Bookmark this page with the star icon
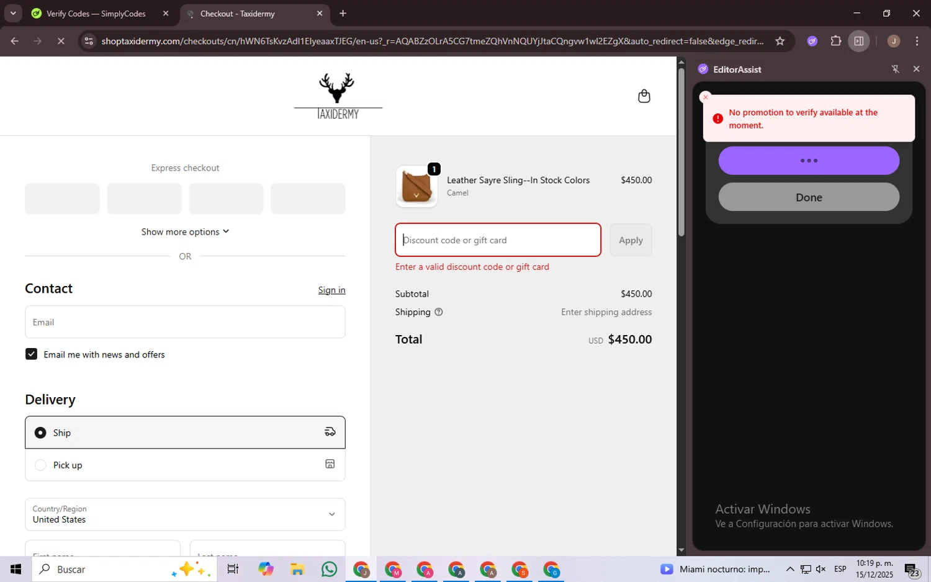This screenshot has height=582, width=931. pos(780,41)
